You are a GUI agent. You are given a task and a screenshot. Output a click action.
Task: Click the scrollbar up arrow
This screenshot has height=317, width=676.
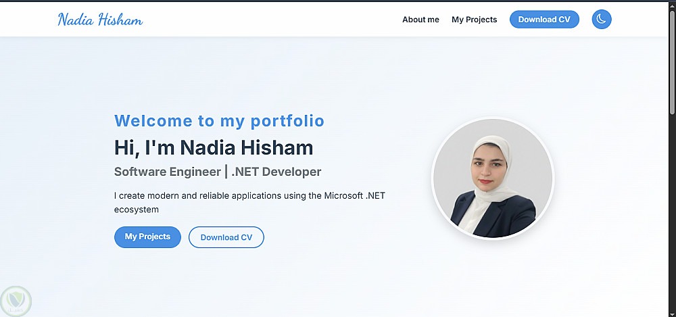coord(672,6)
